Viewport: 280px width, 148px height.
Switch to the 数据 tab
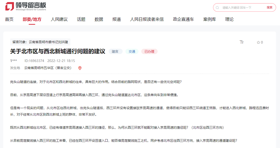pyautogui.click(x=99, y=19)
